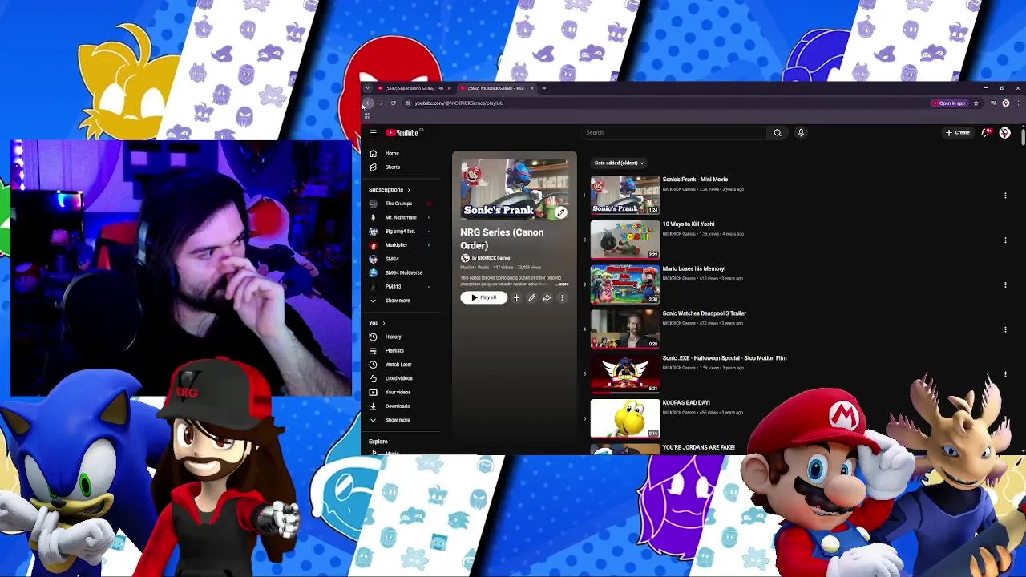Screen dimensions: 1026x577
Task: Open the notifications bell
Action: tap(985, 133)
